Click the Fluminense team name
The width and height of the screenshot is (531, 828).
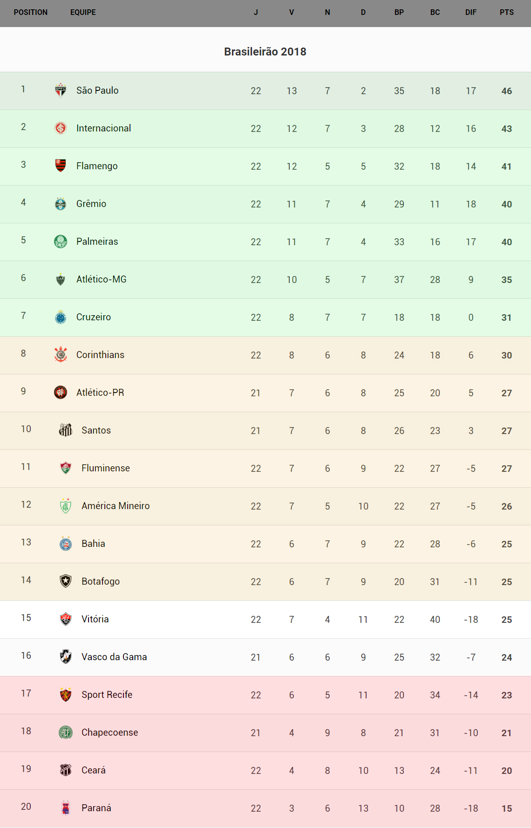[x=106, y=468]
